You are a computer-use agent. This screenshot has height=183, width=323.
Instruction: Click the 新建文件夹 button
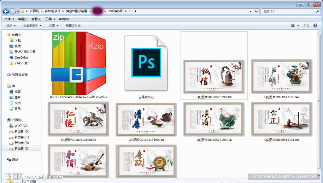73,26
